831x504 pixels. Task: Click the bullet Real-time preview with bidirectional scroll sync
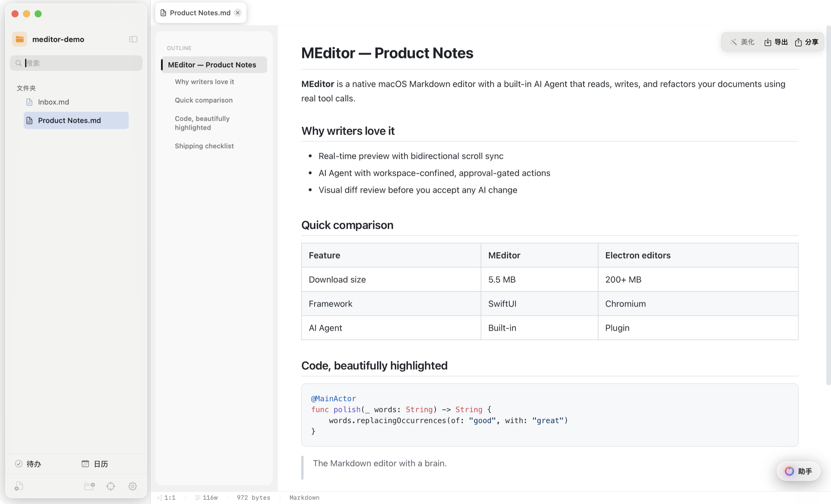click(411, 156)
